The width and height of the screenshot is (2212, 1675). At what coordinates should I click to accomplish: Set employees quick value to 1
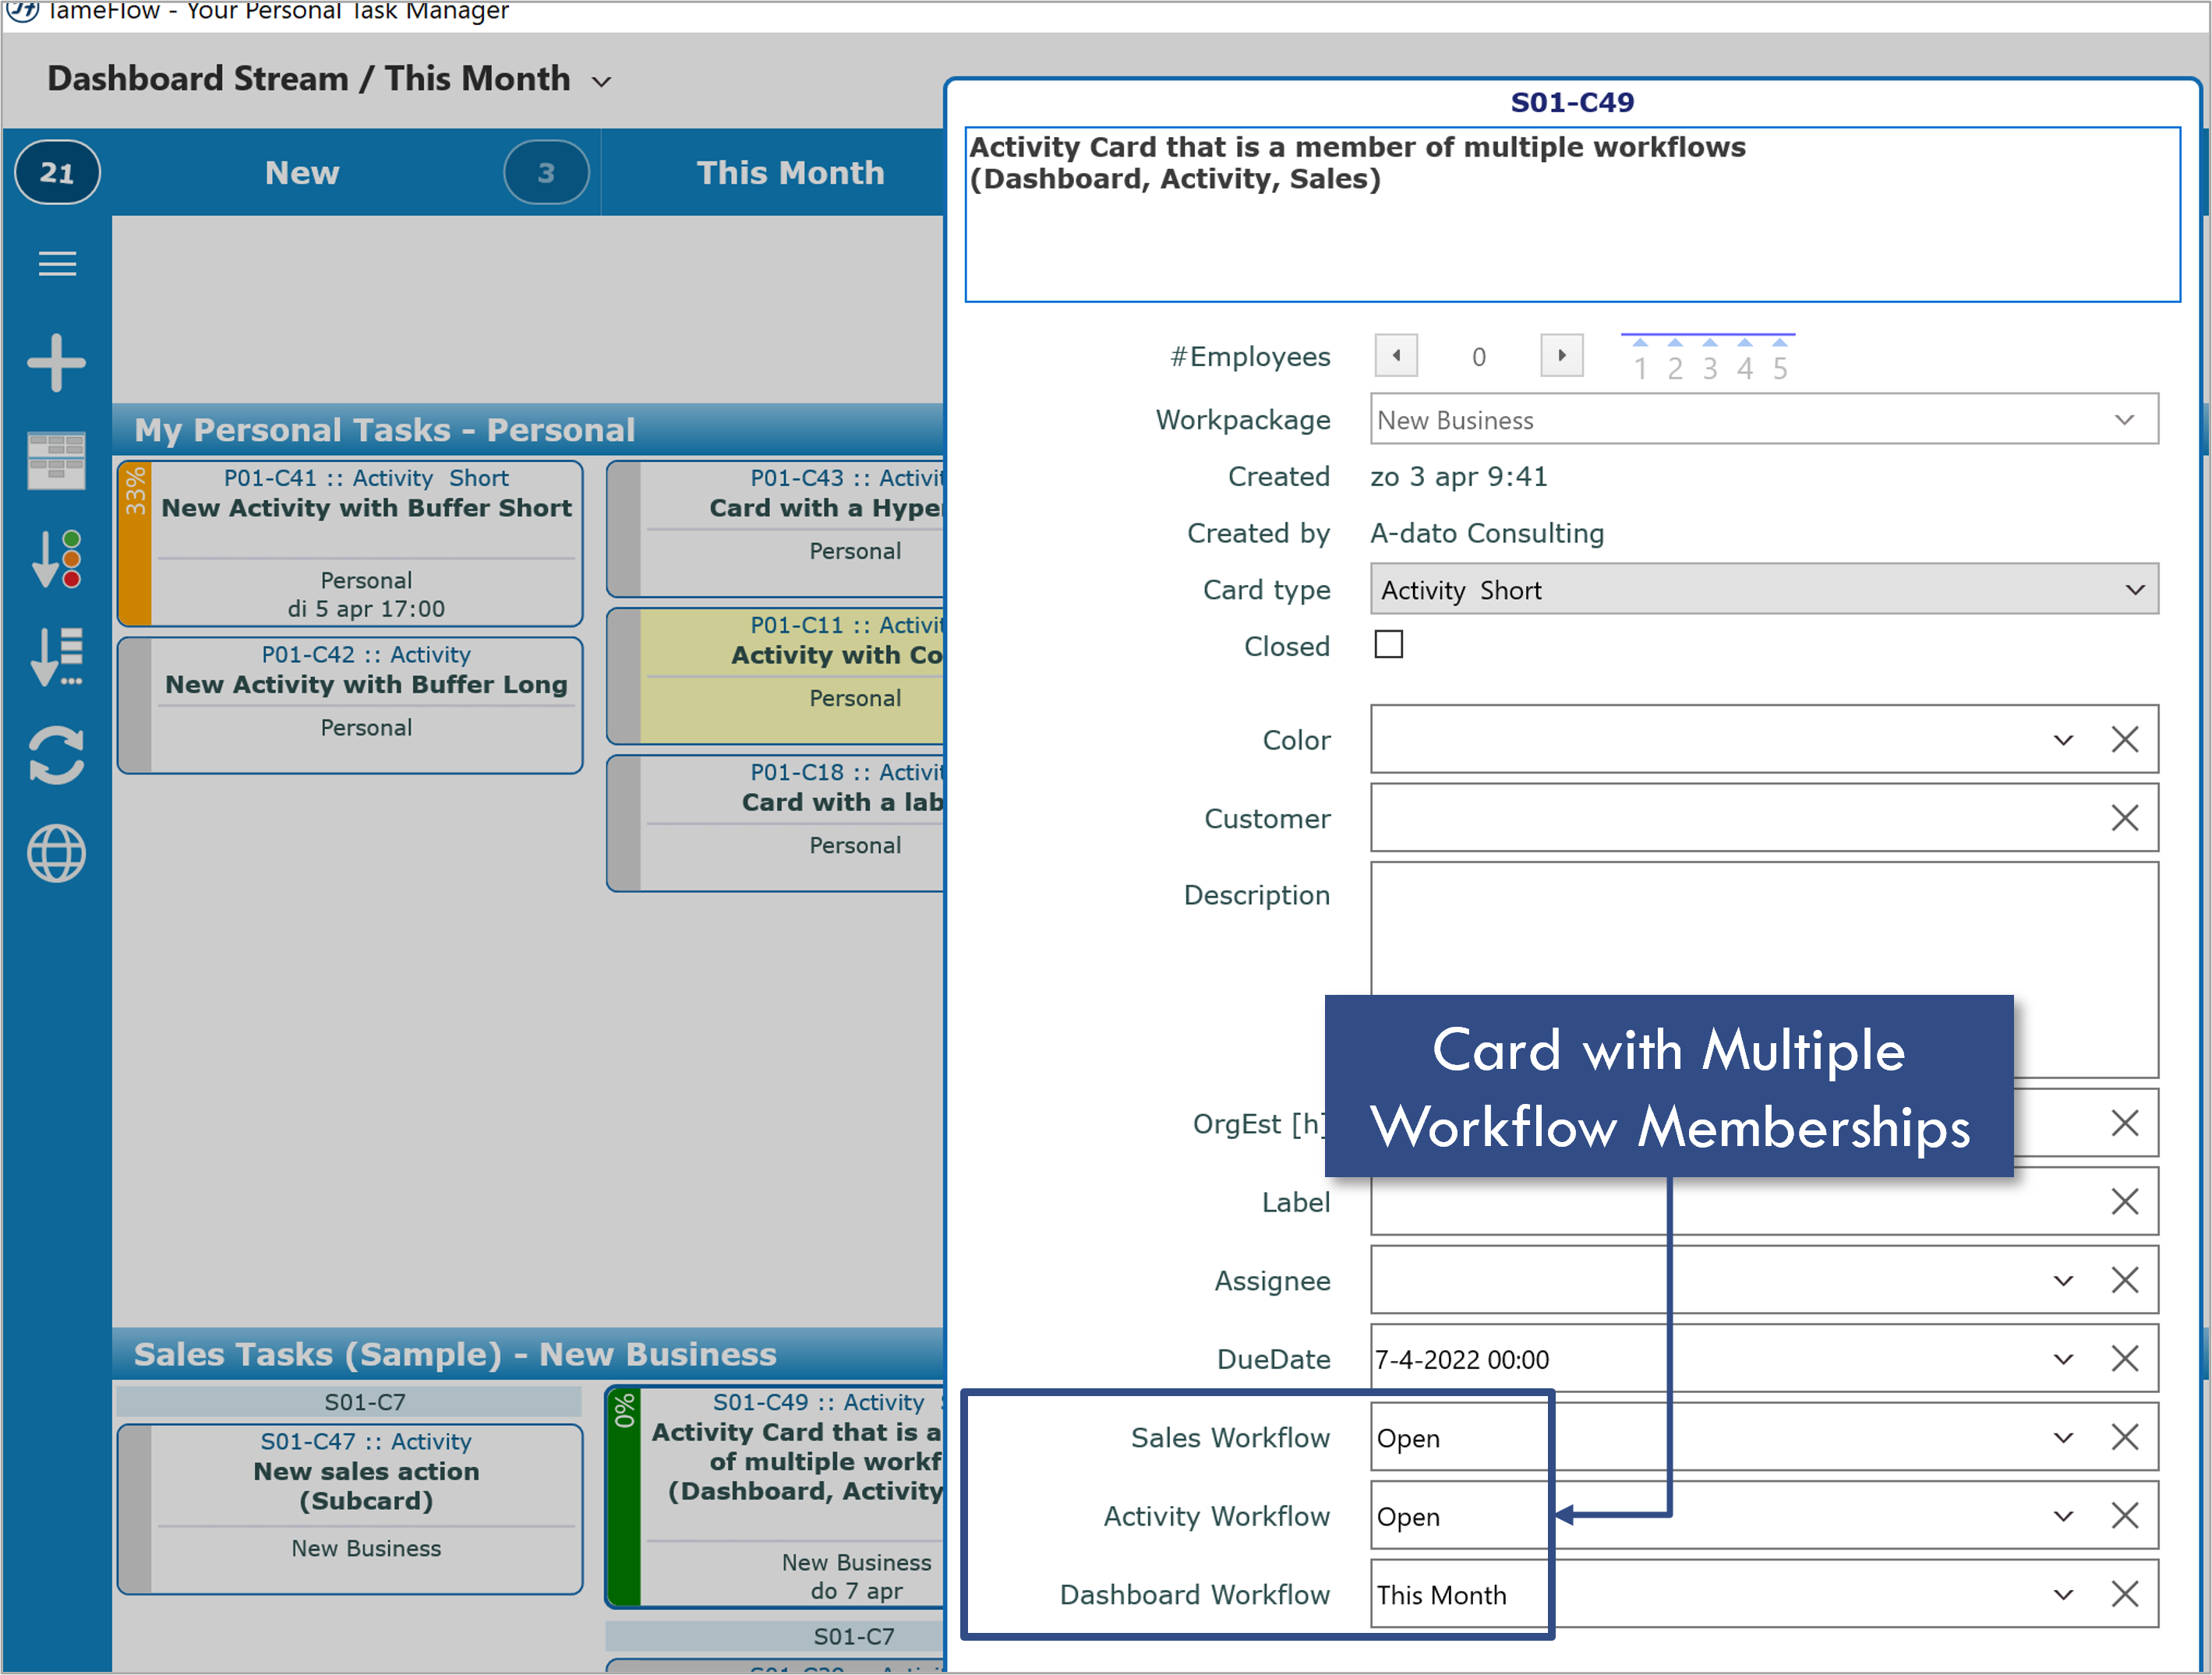1640,360
